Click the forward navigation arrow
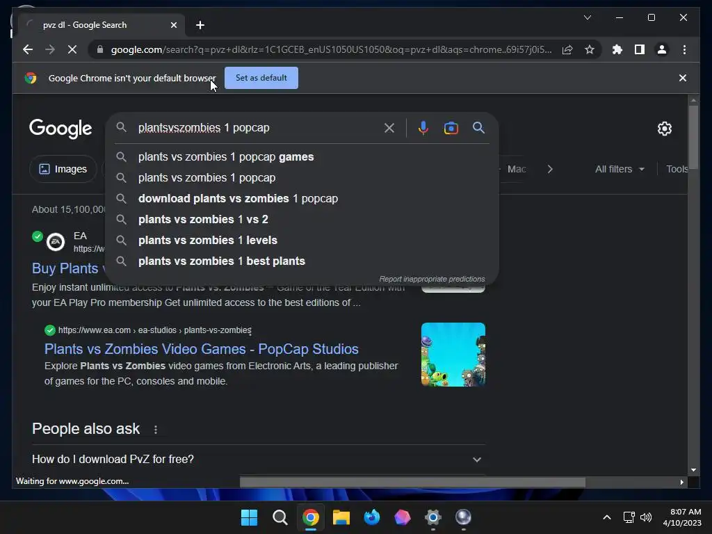This screenshot has height=534, width=712. [x=50, y=49]
